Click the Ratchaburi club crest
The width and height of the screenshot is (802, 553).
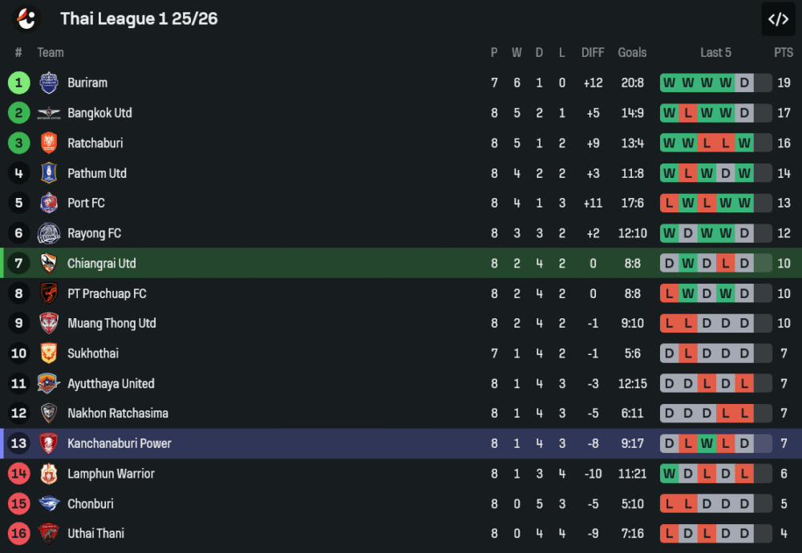coord(49,143)
